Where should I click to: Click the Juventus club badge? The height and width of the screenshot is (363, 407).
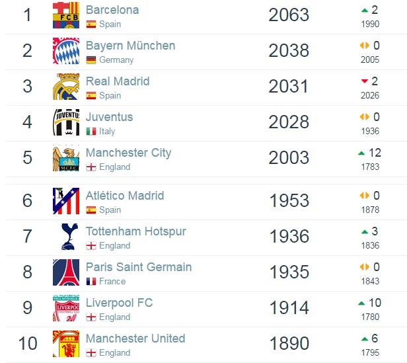(x=66, y=122)
